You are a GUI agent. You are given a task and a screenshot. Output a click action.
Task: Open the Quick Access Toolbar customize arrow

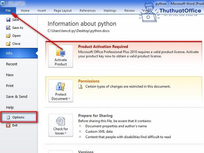tap(26, 3)
